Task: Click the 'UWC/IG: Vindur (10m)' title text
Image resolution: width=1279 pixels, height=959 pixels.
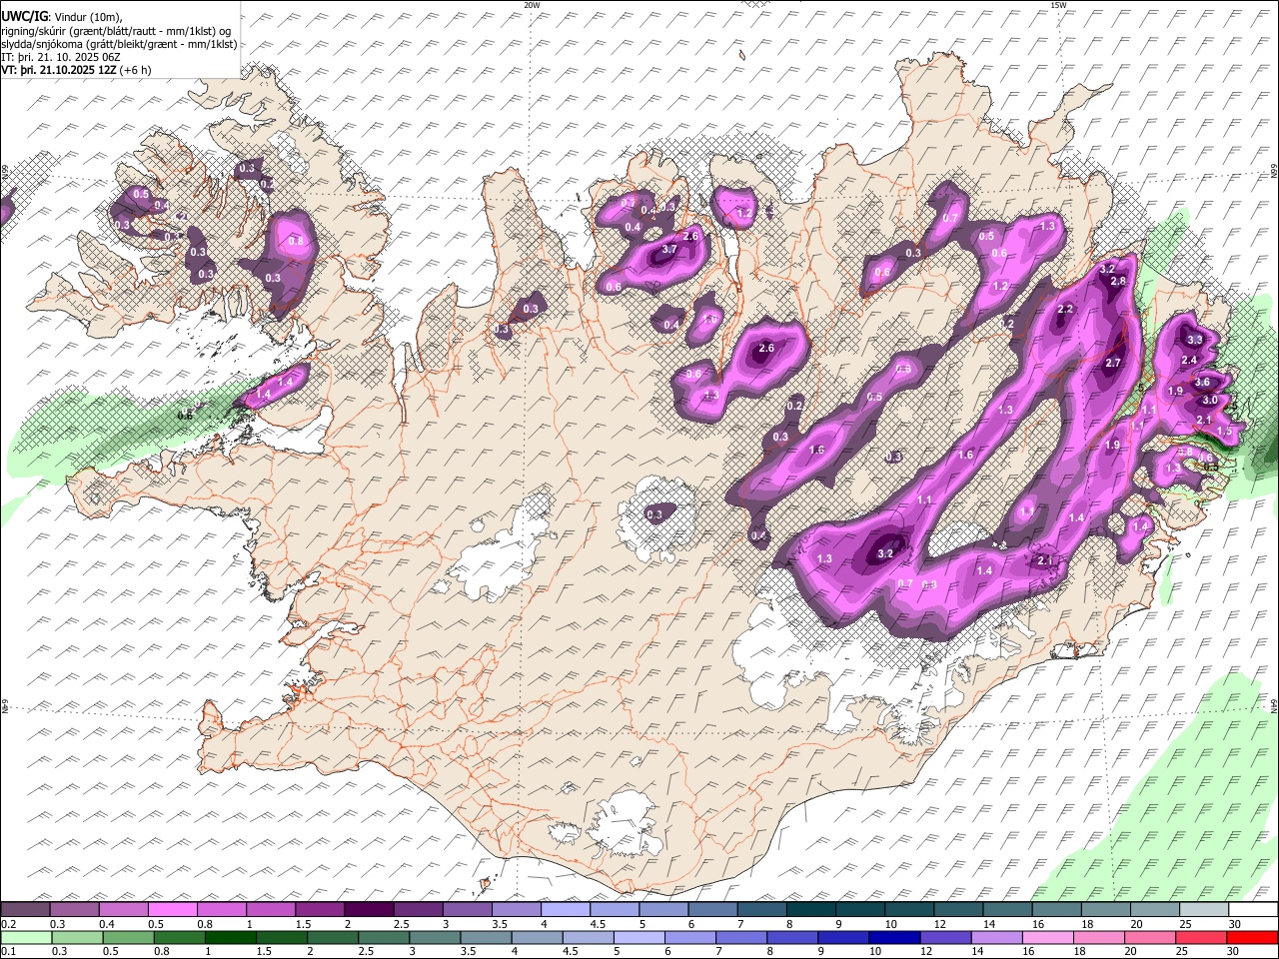Action: tap(62, 16)
